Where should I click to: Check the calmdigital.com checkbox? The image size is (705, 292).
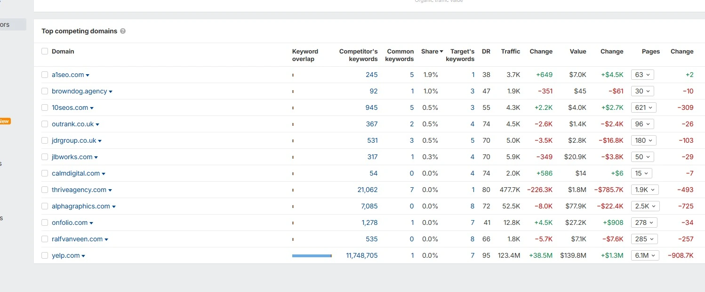coord(45,173)
